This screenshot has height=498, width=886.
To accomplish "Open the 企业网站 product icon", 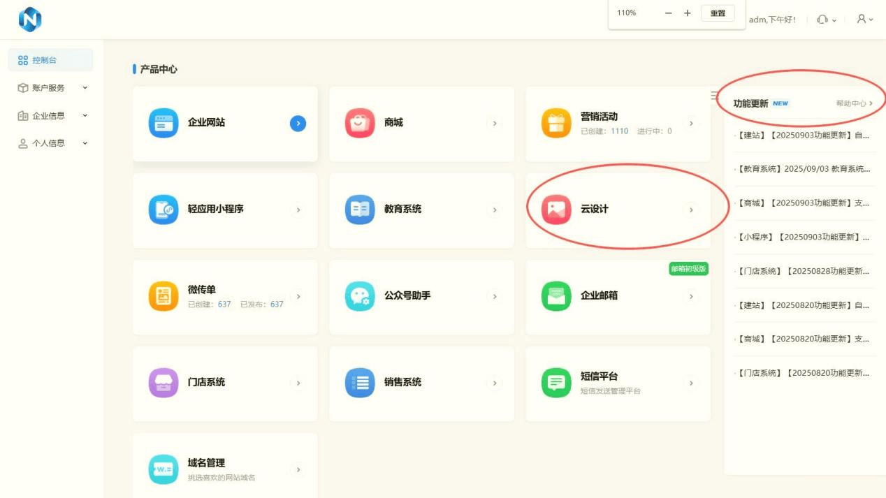I will click(x=164, y=124).
